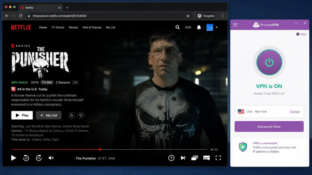The width and height of the screenshot is (312, 175).
Task: Click the browser back arrow
Action: click(x=7, y=16)
